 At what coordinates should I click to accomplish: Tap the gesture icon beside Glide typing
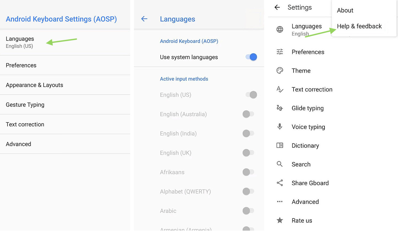[280, 108]
